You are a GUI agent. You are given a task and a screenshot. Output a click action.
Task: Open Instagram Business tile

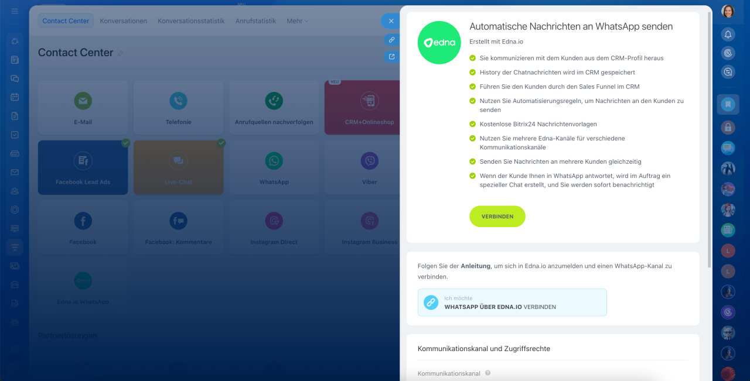point(362,227)
